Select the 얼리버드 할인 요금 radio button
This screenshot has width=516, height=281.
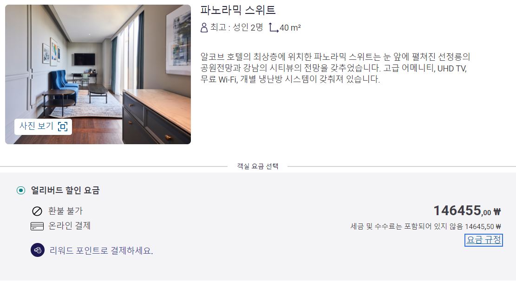click(21, 190)
